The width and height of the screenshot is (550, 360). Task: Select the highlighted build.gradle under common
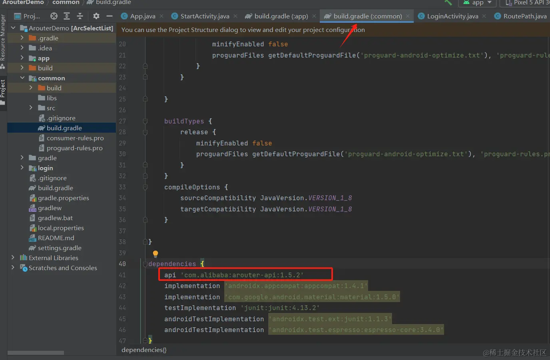click(62, 128)
